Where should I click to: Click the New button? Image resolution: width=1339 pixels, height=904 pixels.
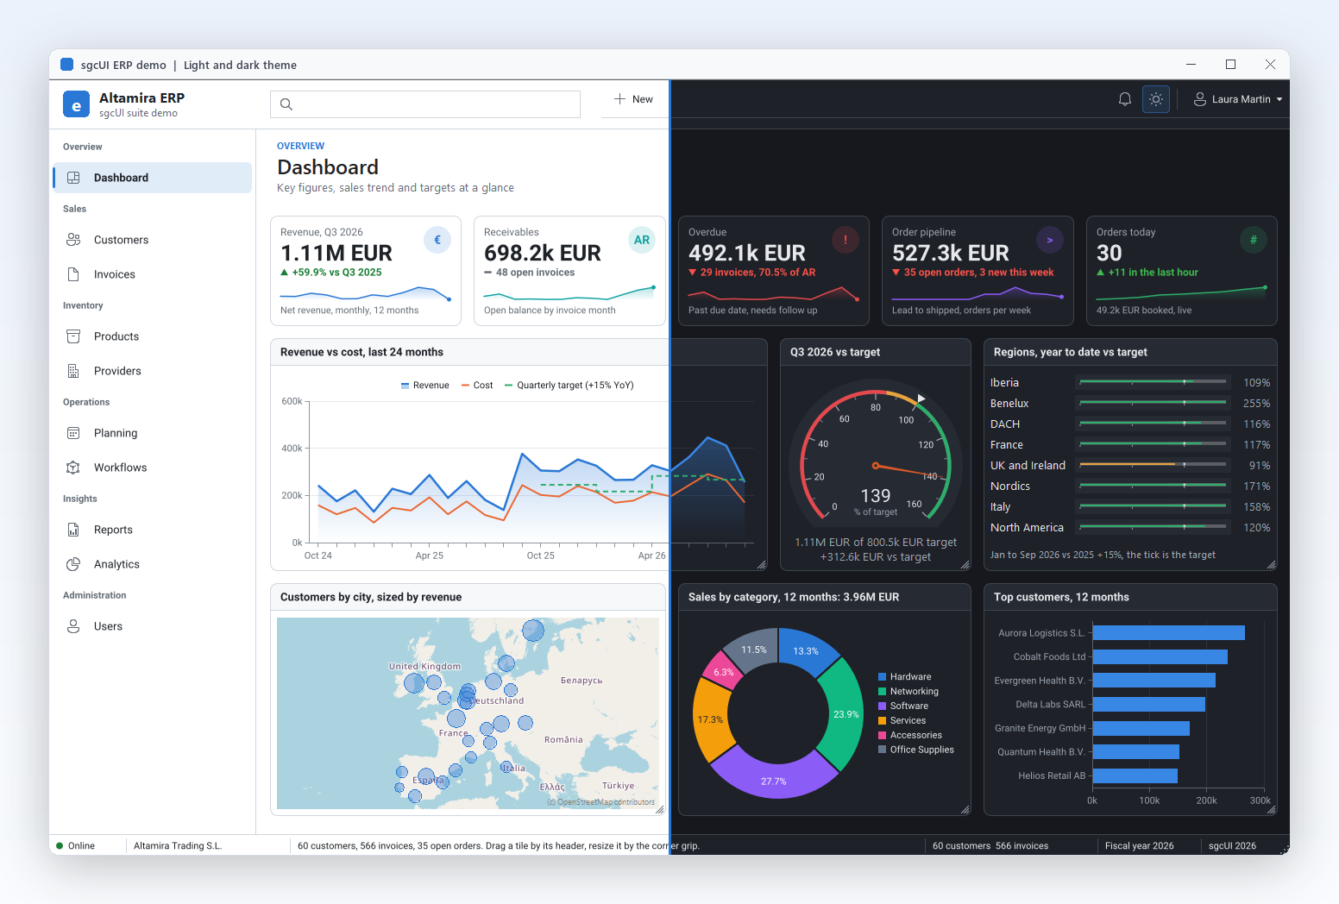[x=634, y=99]
